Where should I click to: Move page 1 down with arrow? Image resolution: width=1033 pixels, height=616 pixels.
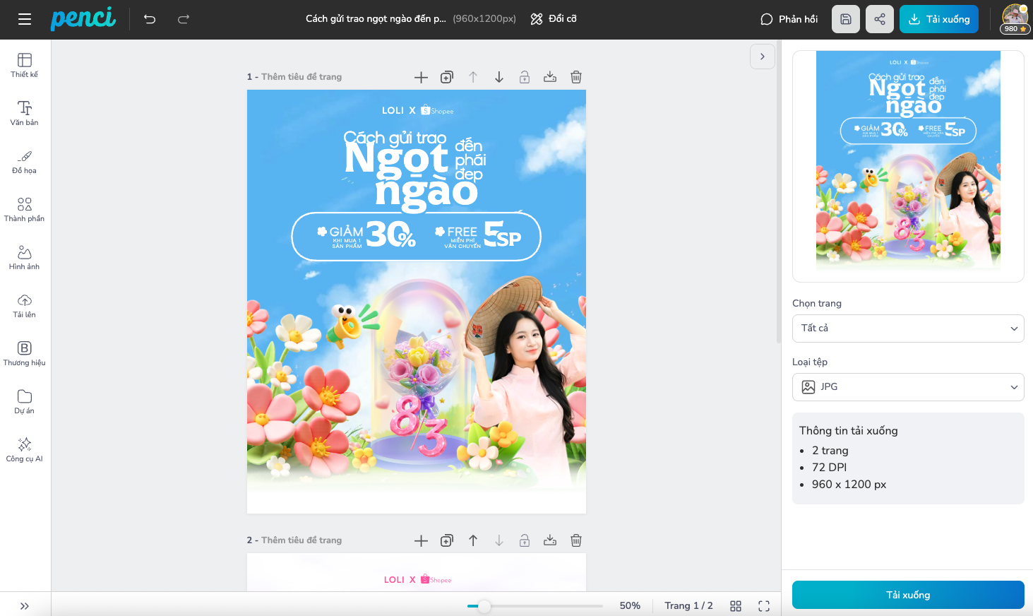coord(499,77)
